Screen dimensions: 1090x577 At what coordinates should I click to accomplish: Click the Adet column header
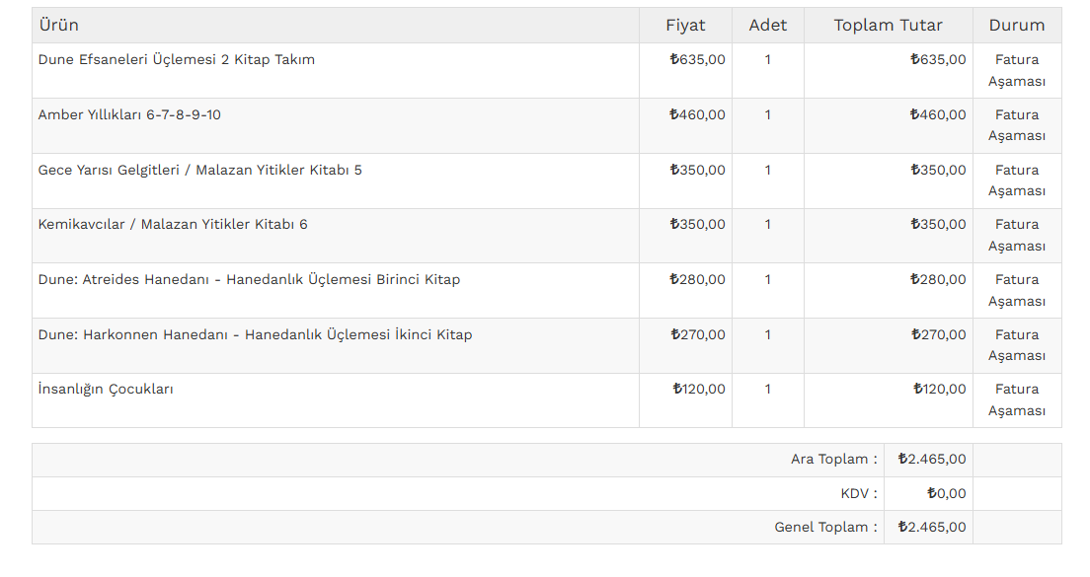pos(767,26)
